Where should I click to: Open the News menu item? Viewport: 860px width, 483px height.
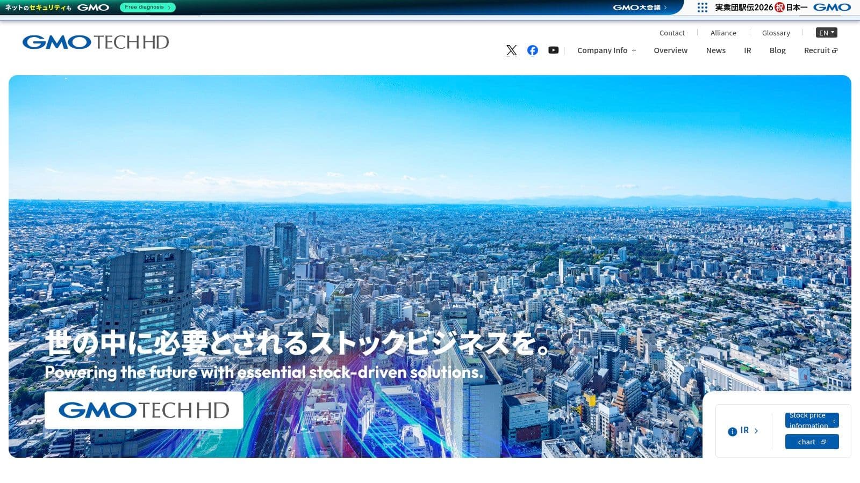715,50
